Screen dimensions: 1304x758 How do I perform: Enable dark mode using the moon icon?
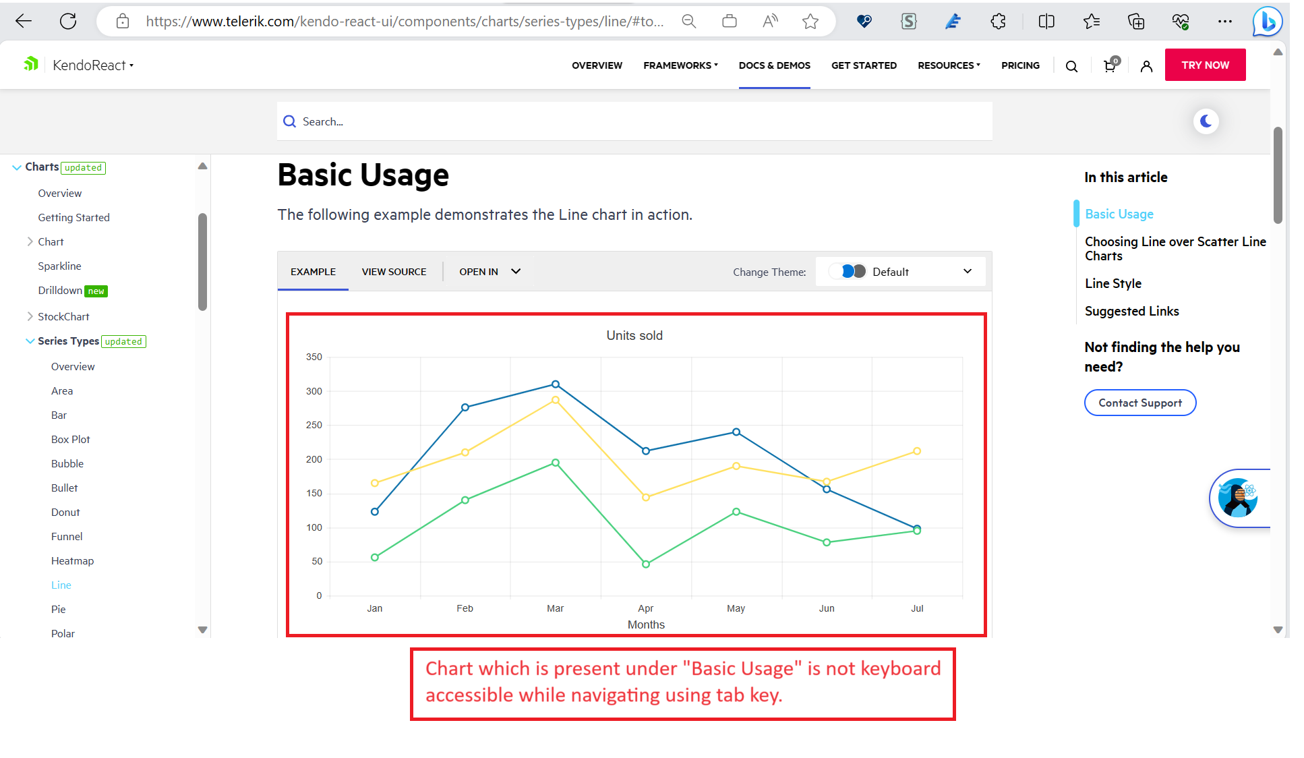[1206, 121]
